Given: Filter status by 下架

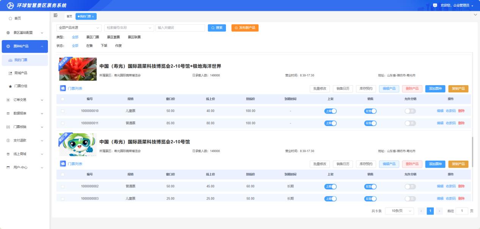Looking at the screenshot, I should [104, 45].
